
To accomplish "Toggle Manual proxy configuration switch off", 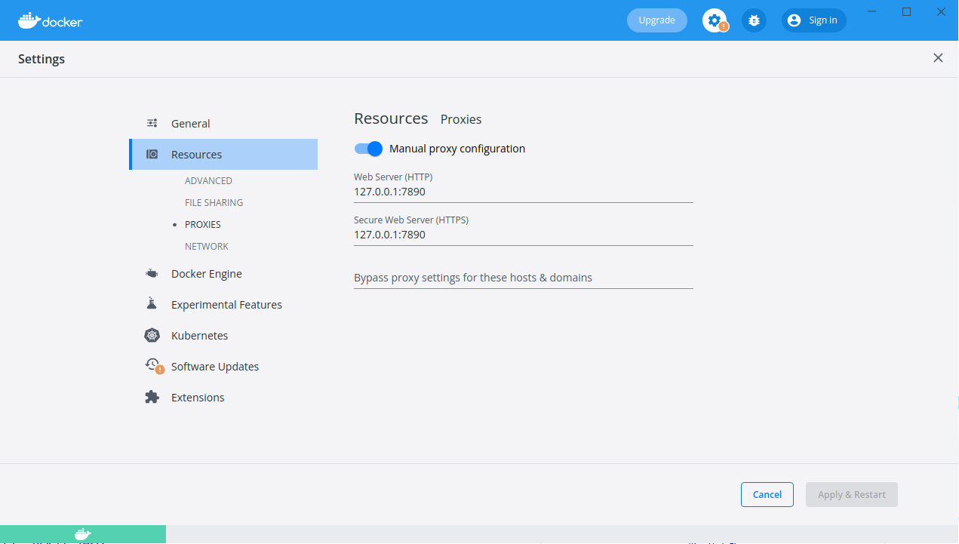I will [369, 149].
